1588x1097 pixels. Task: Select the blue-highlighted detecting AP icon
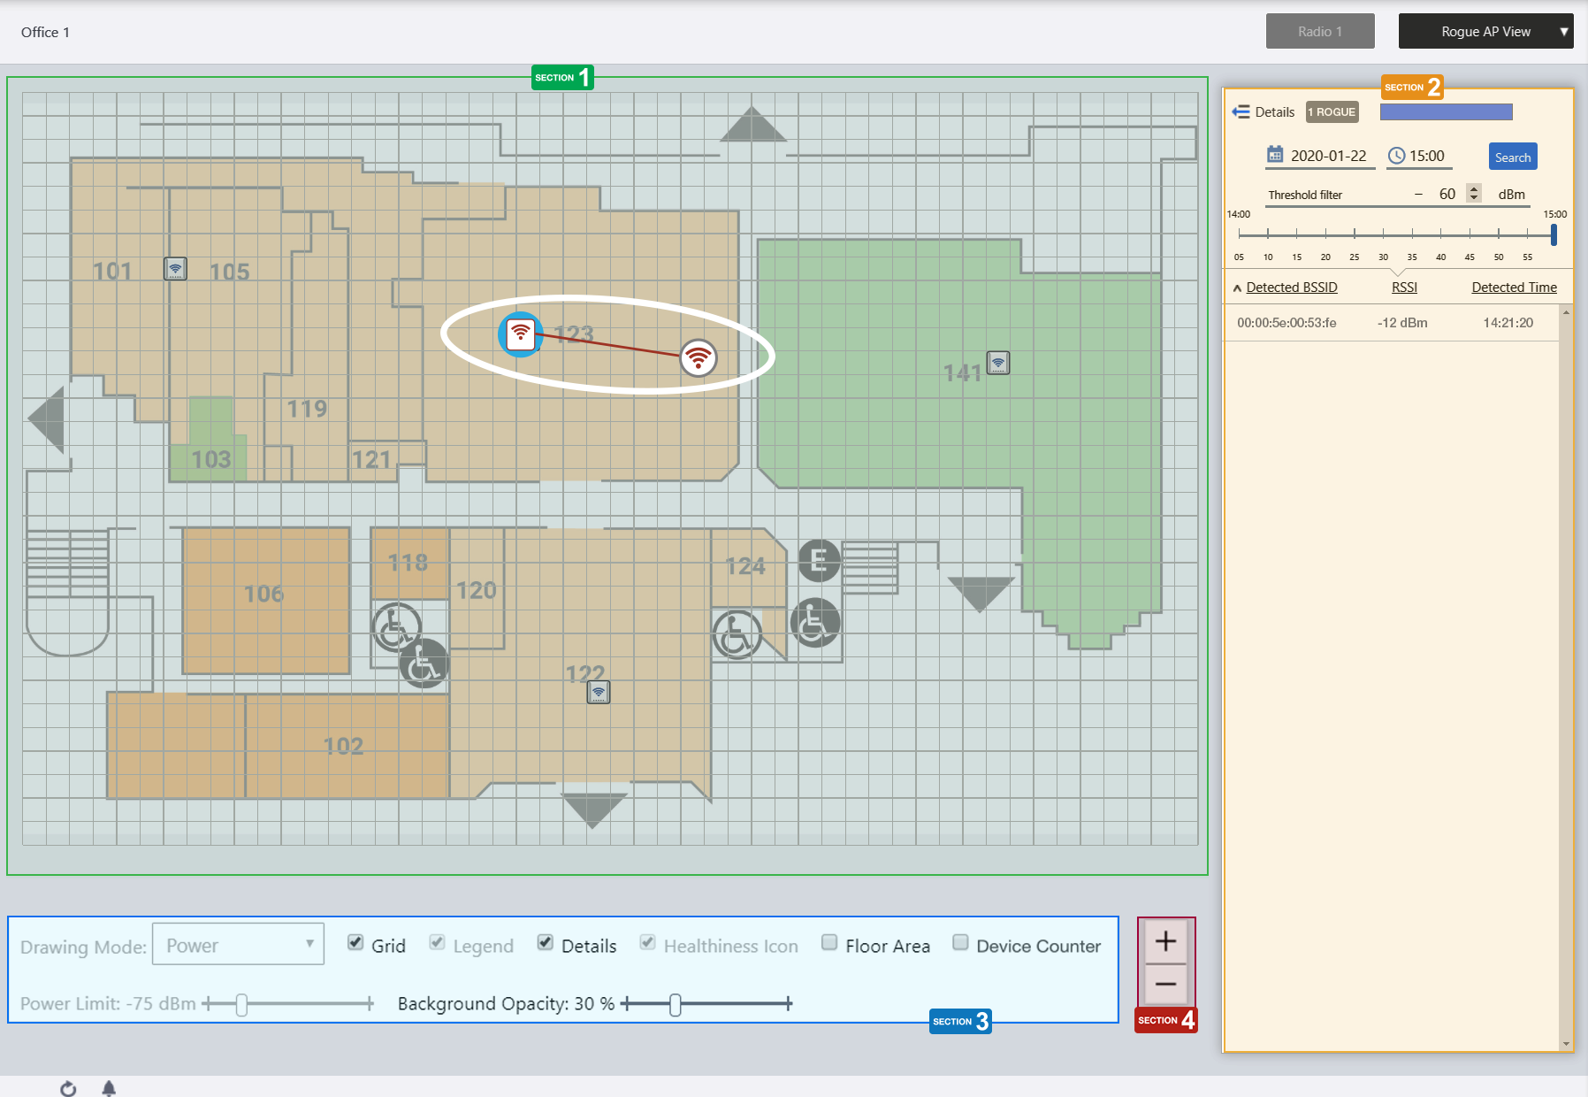[521, 334]
